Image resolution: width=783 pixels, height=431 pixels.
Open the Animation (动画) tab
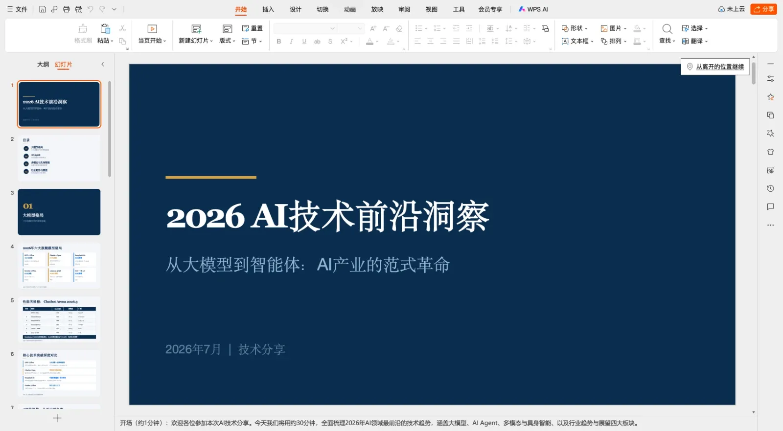[x=350, y=9]
